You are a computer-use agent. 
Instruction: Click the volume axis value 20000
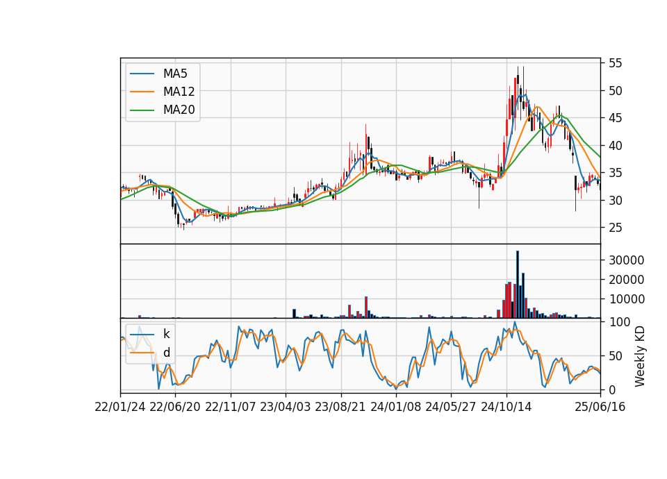(627, 280)
